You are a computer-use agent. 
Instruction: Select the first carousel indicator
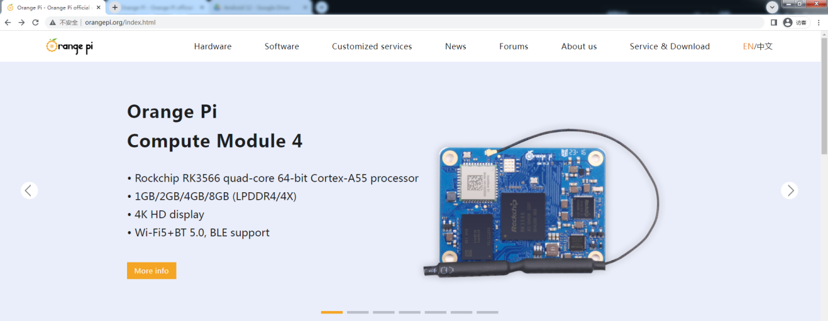point(332,312)
